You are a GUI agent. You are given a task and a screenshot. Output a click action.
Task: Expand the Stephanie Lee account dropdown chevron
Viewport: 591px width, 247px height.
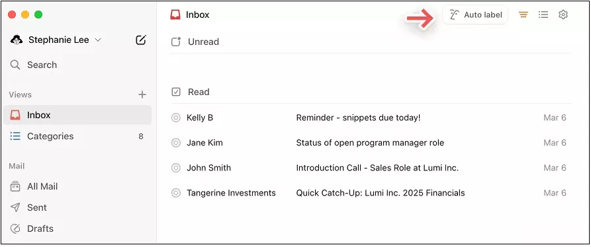98,40
